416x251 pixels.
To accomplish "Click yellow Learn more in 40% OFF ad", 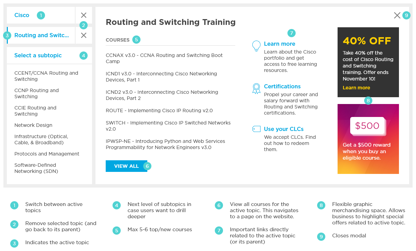I will [356, 88].
